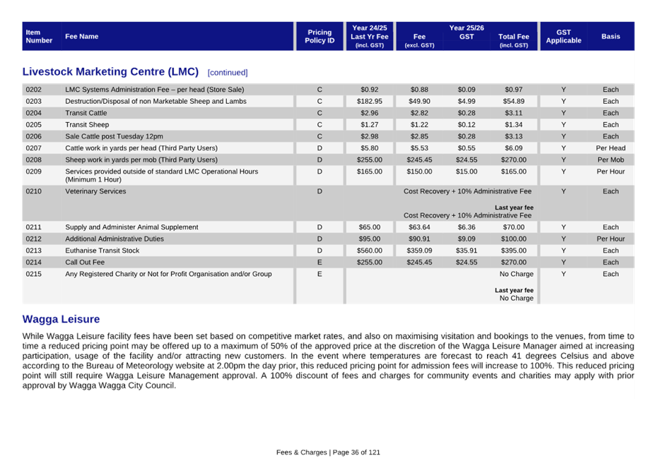656x463 pixels.
Task: Click the $90.91 fee in row 0212
Action: (419, 239)
